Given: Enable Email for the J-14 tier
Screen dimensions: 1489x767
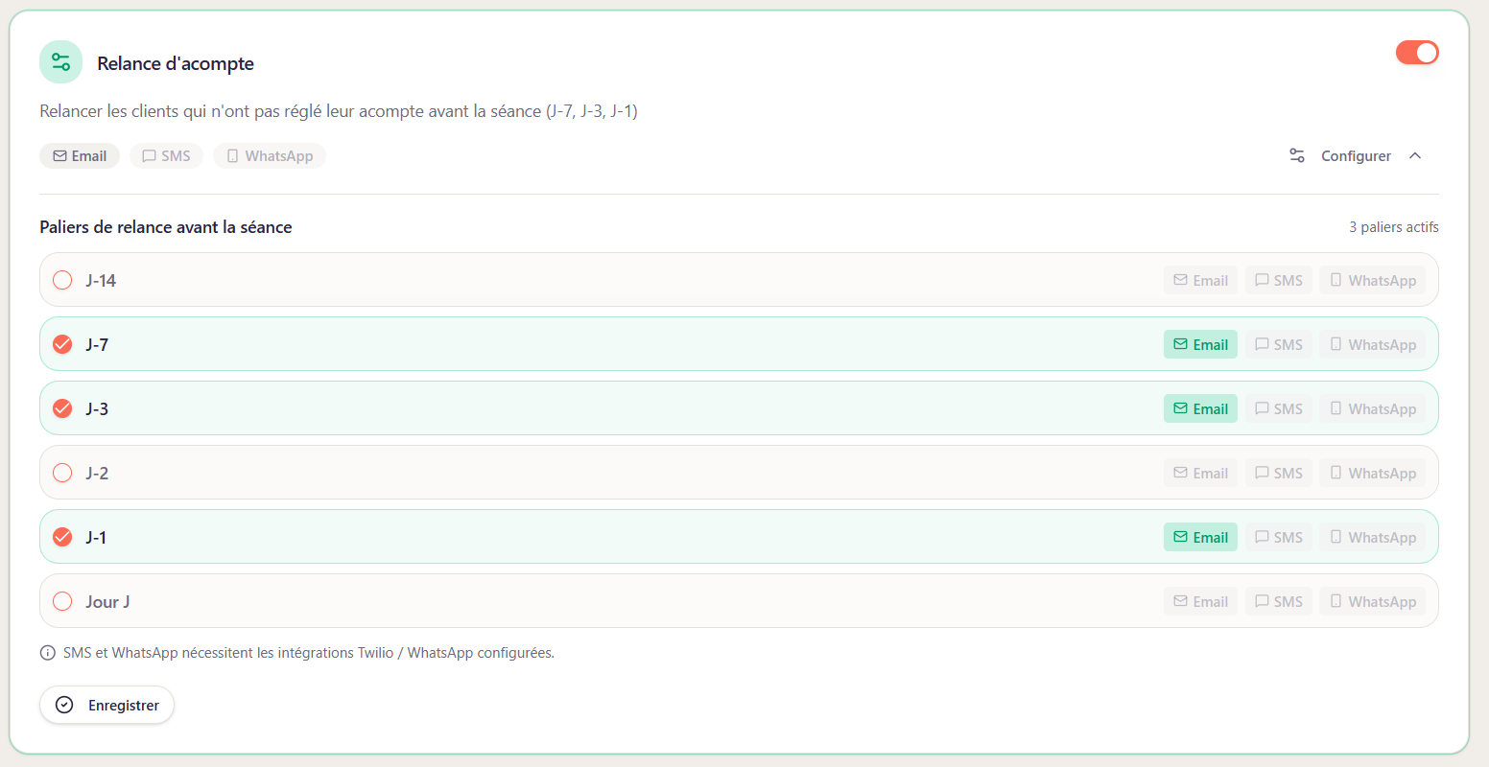Looking at the screenshot, I should [1200, 280].
